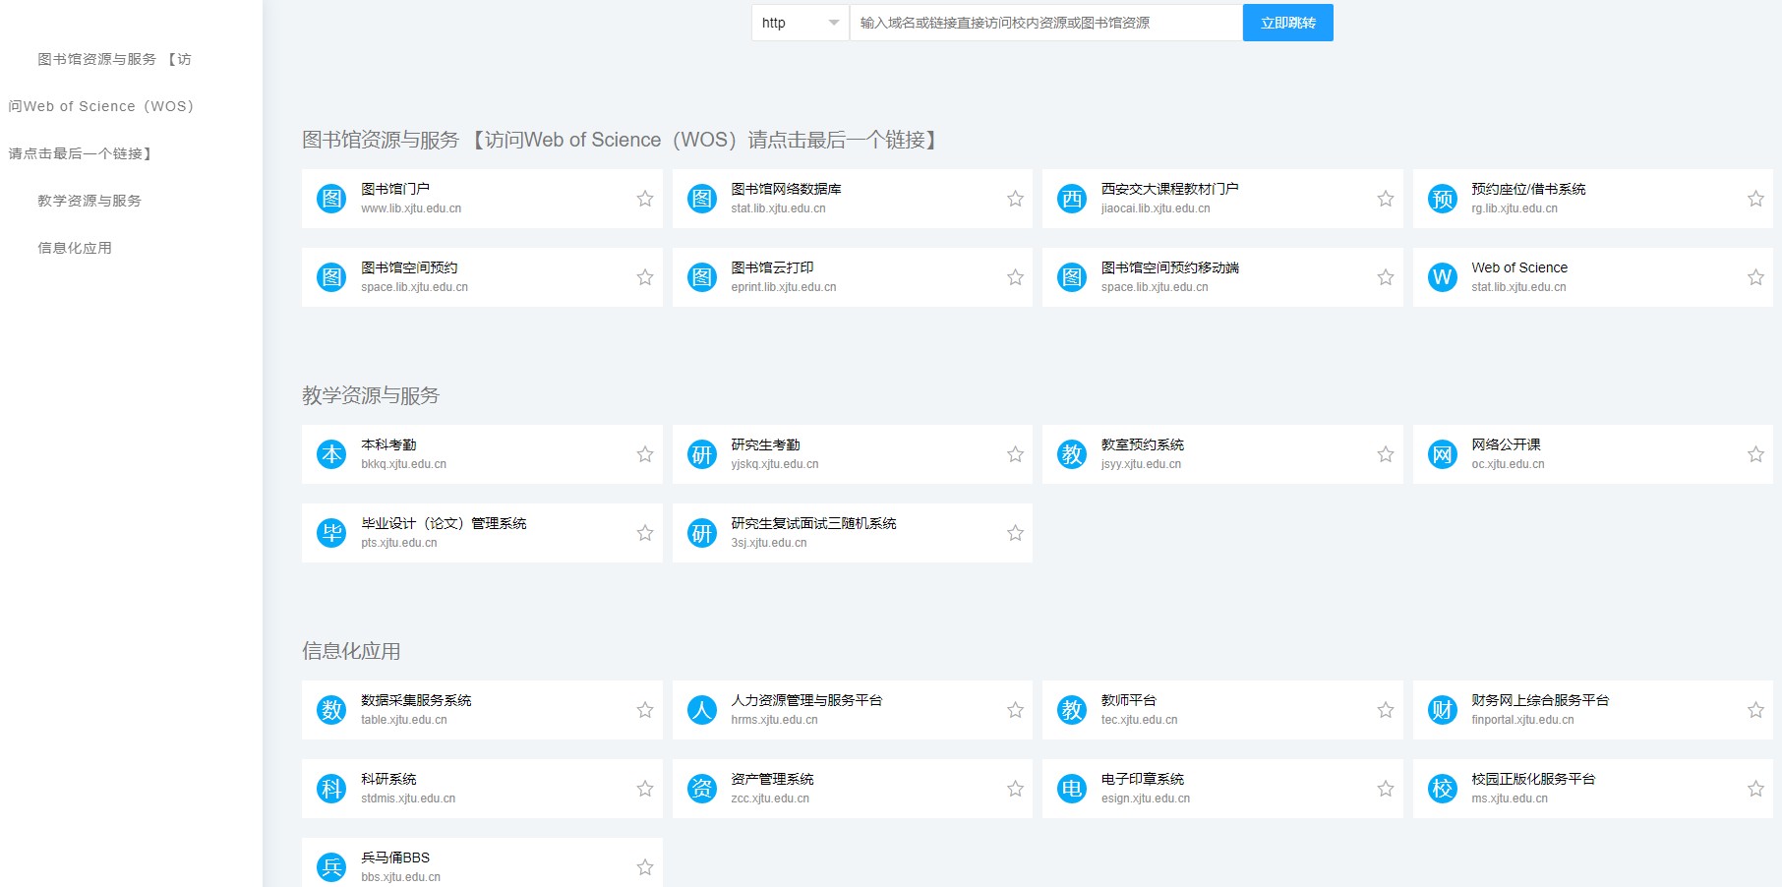Screen dimensions: 1782x887
Task: Star the 网络公开课 card
Action: (1755, 454)
